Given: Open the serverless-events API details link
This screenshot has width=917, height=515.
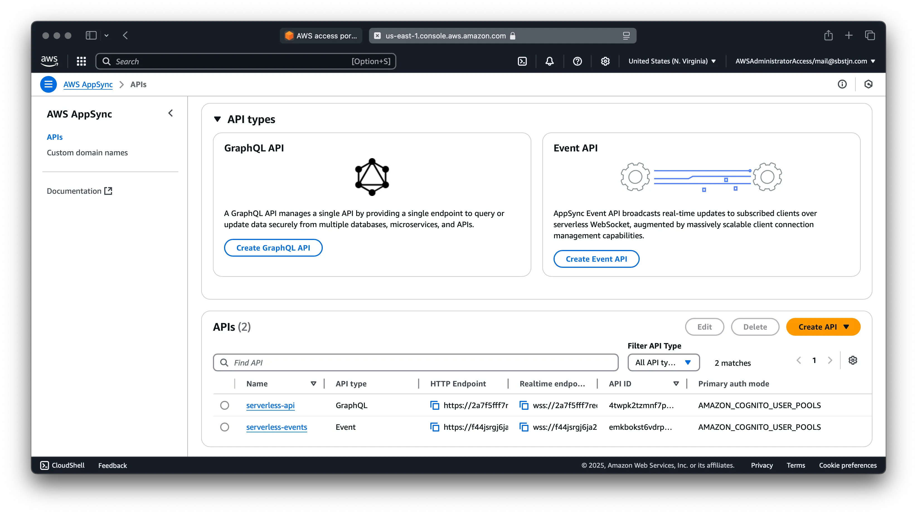Looking at the screenshot, I should [276, 427].
